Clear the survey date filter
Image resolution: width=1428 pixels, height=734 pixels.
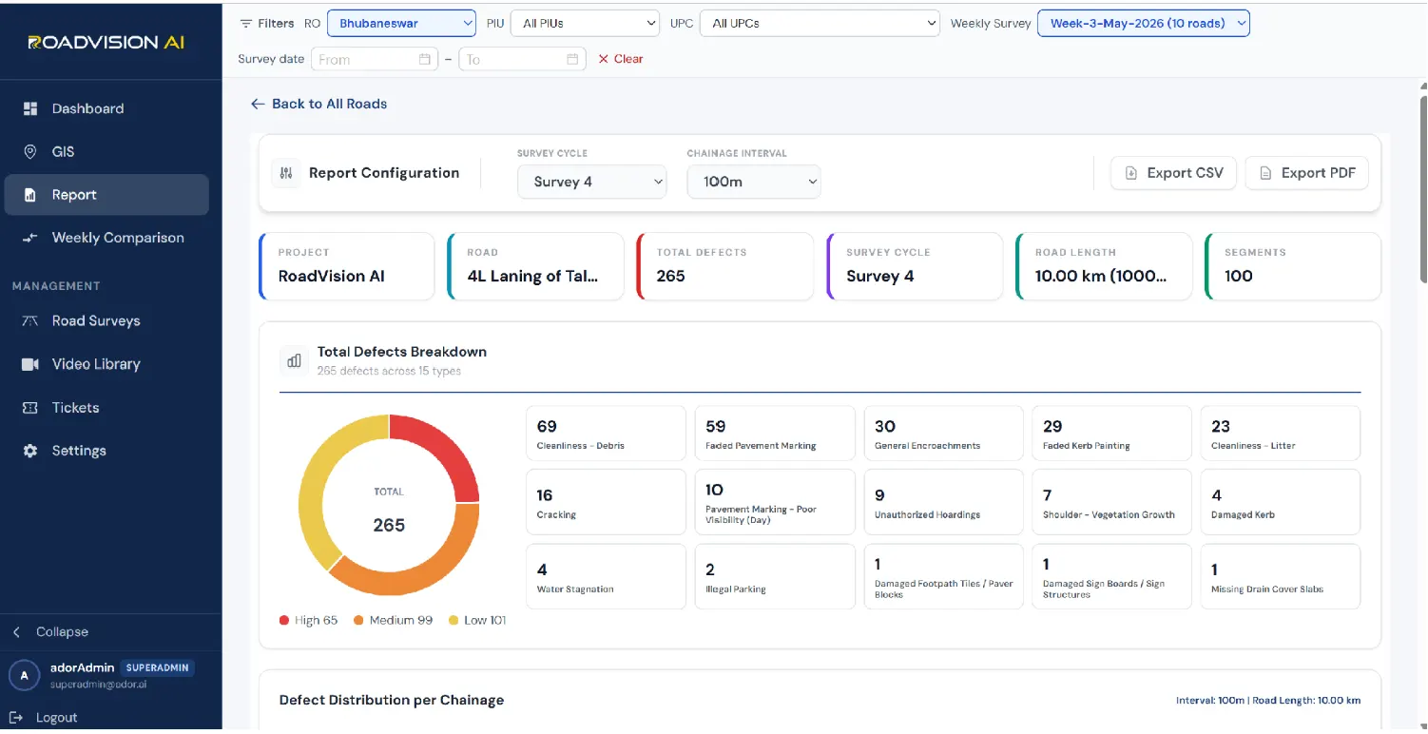coord(621,59)
